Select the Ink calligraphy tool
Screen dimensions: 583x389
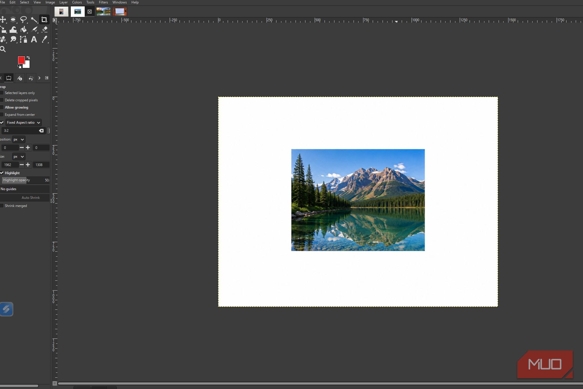(x=34, y=30)
